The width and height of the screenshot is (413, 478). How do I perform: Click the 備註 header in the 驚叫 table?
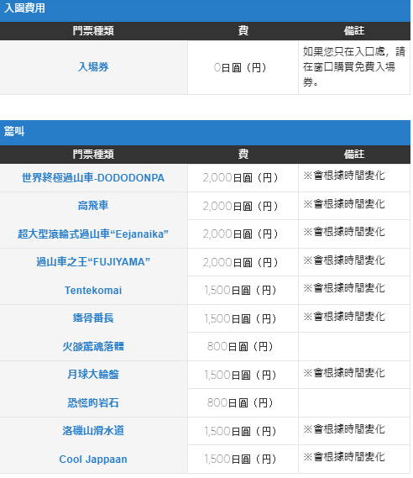tap(354, 155)
